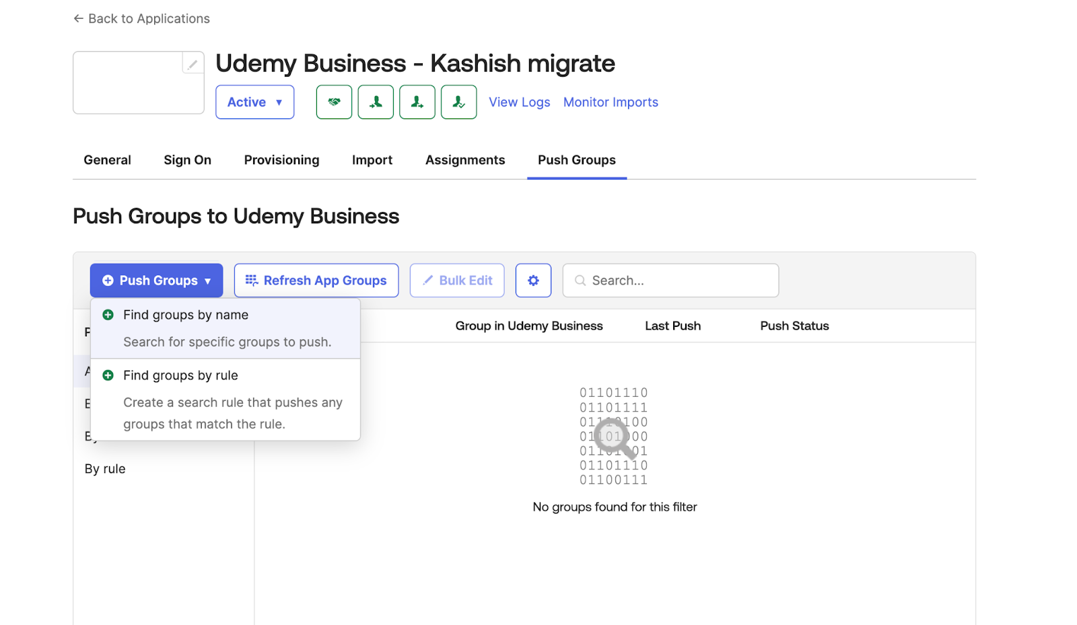This screenshot has width=1077, height=625.
Task: Open the Monitor Imports link
Action: [x=611, y=102]
